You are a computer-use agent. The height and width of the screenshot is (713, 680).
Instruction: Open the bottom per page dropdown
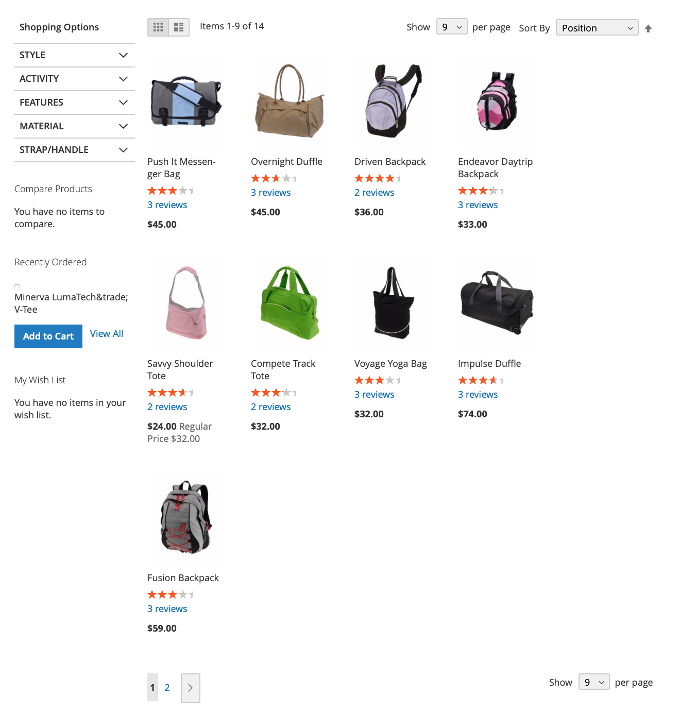[594, 682]
